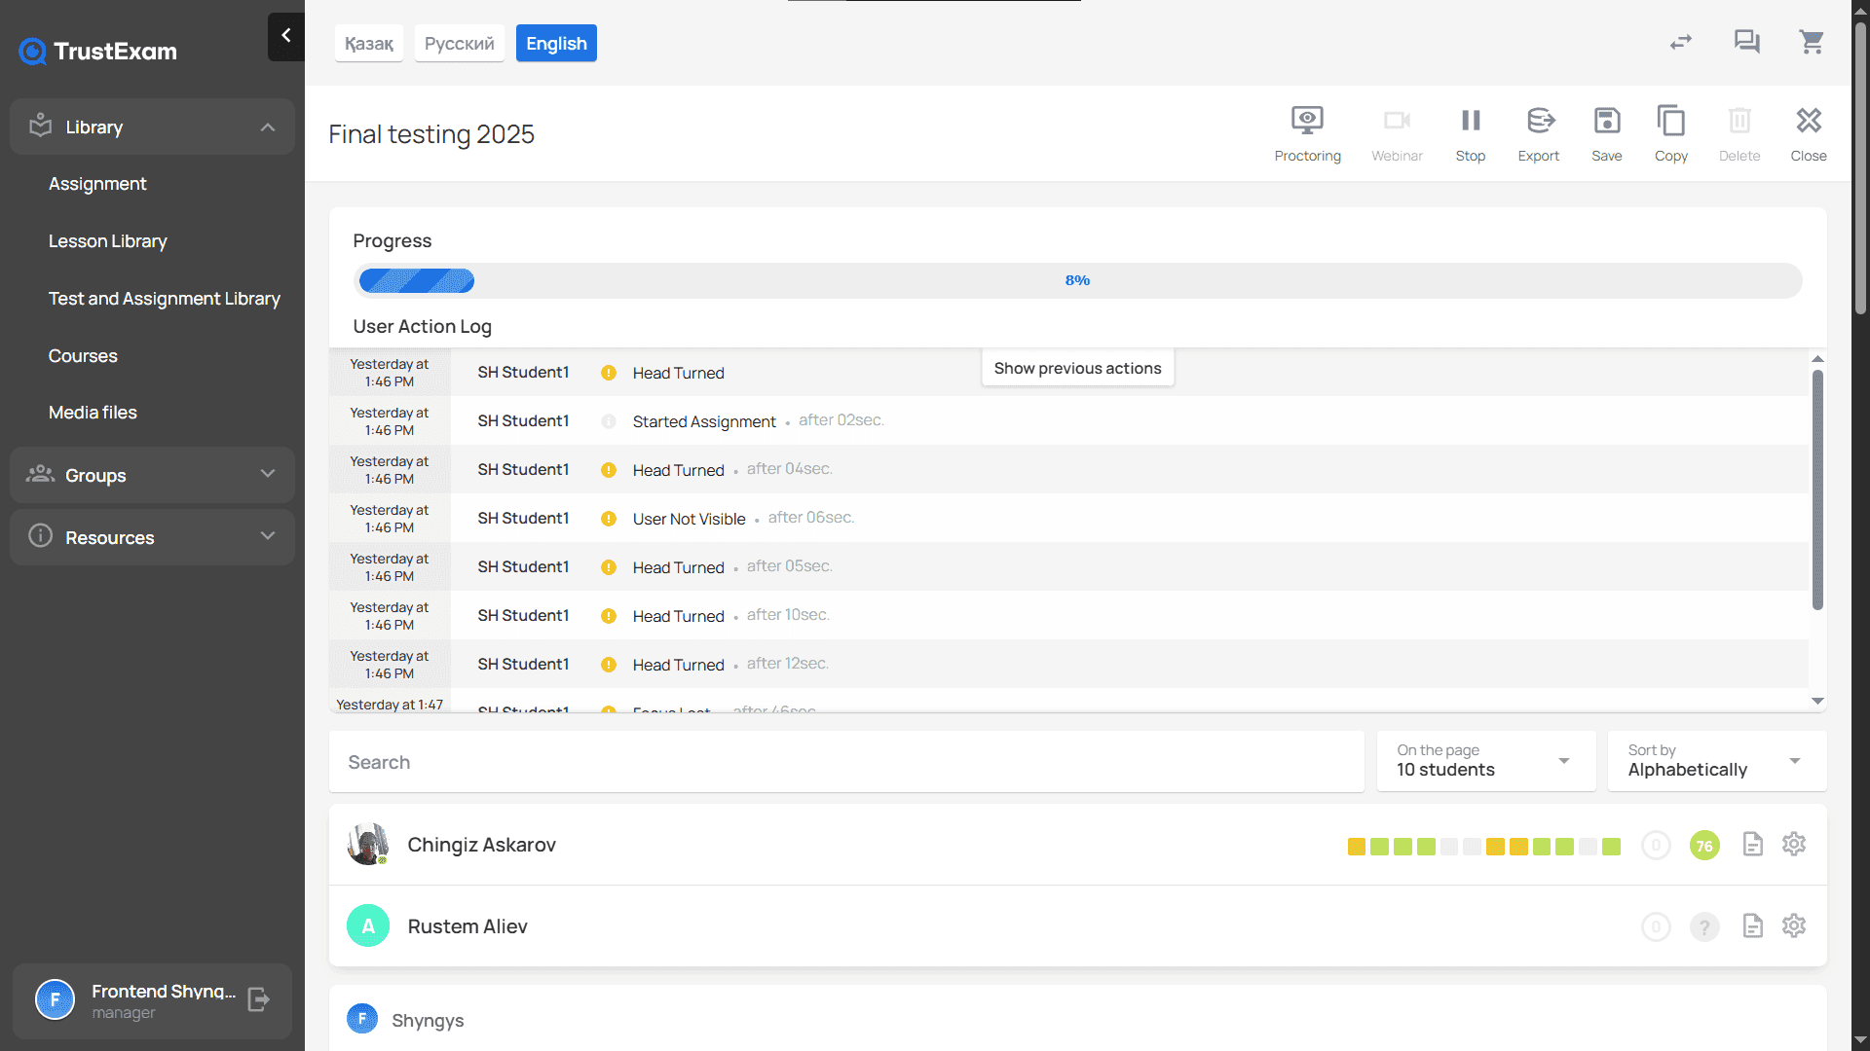Open the swap arrows icon in header
Viewport: 1870px width, 1051px height.
1681,42
